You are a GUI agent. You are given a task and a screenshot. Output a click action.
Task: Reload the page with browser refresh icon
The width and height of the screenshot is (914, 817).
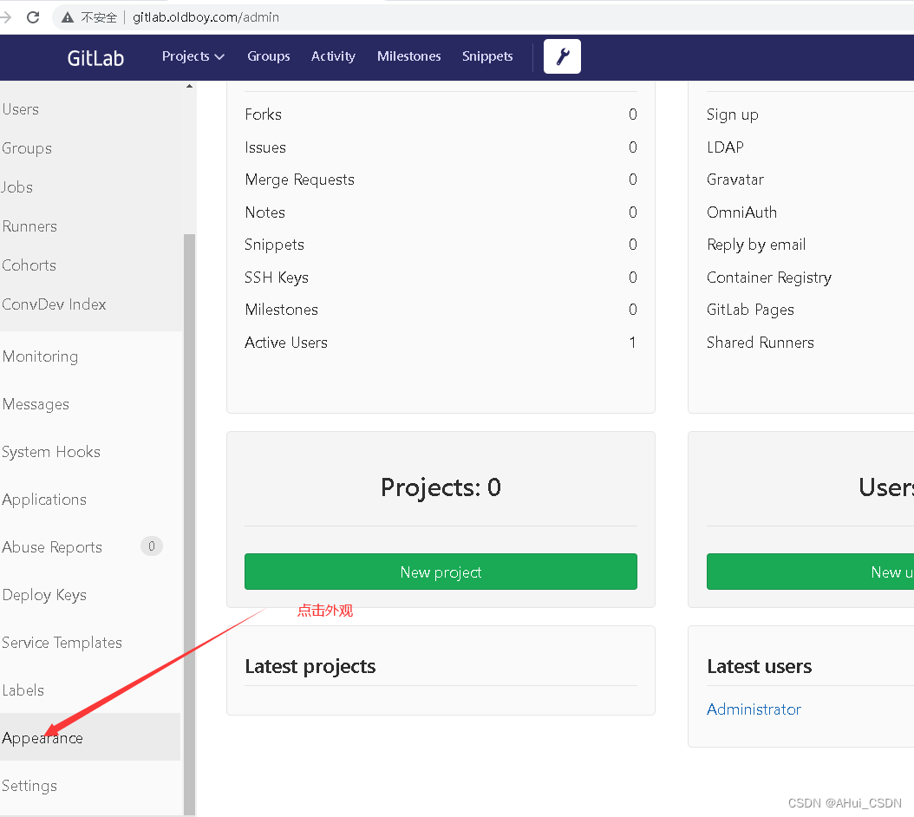[x=33, y=17]
